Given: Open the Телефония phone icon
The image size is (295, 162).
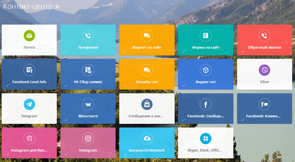Looking at the screenshot, I should click(x=88, y=36).
